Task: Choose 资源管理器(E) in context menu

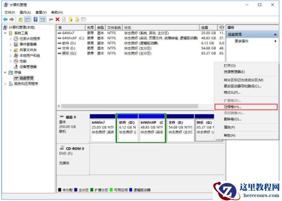Action: click(x=246, y=72)
